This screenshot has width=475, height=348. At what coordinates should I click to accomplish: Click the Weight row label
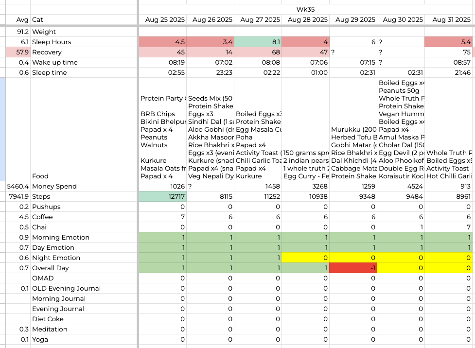coord(44,32)
